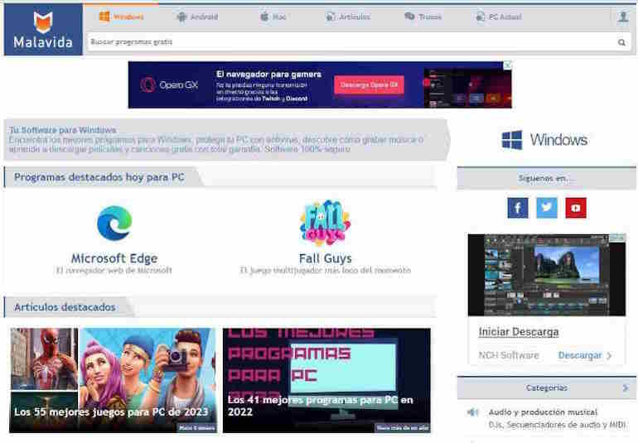Click 'Artículos destacados' heading
Viewport: 638px width, 443px height.
(65, 307)
